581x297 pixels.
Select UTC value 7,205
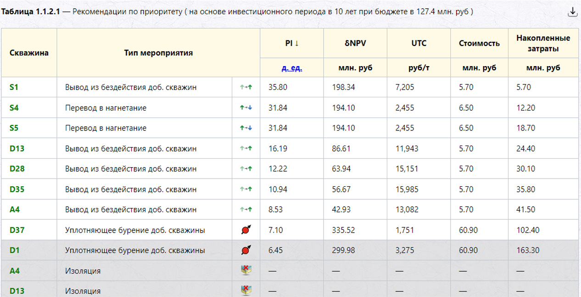coord(405,87)
